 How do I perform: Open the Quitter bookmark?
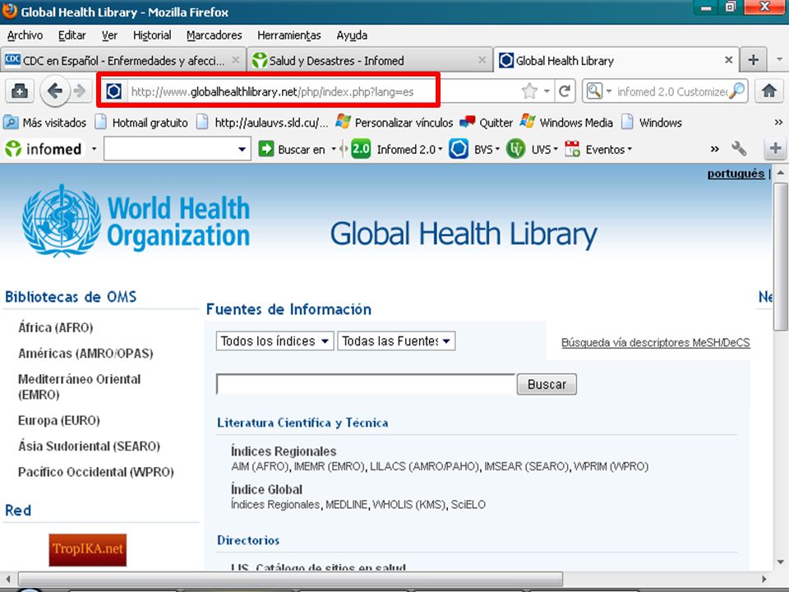click(x=486, y=123)
